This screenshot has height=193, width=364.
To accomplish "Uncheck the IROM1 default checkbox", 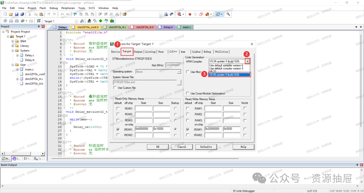I will click(118, 129).
